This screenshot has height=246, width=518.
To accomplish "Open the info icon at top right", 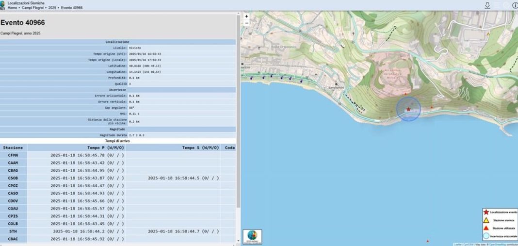I will click(515, 5).
